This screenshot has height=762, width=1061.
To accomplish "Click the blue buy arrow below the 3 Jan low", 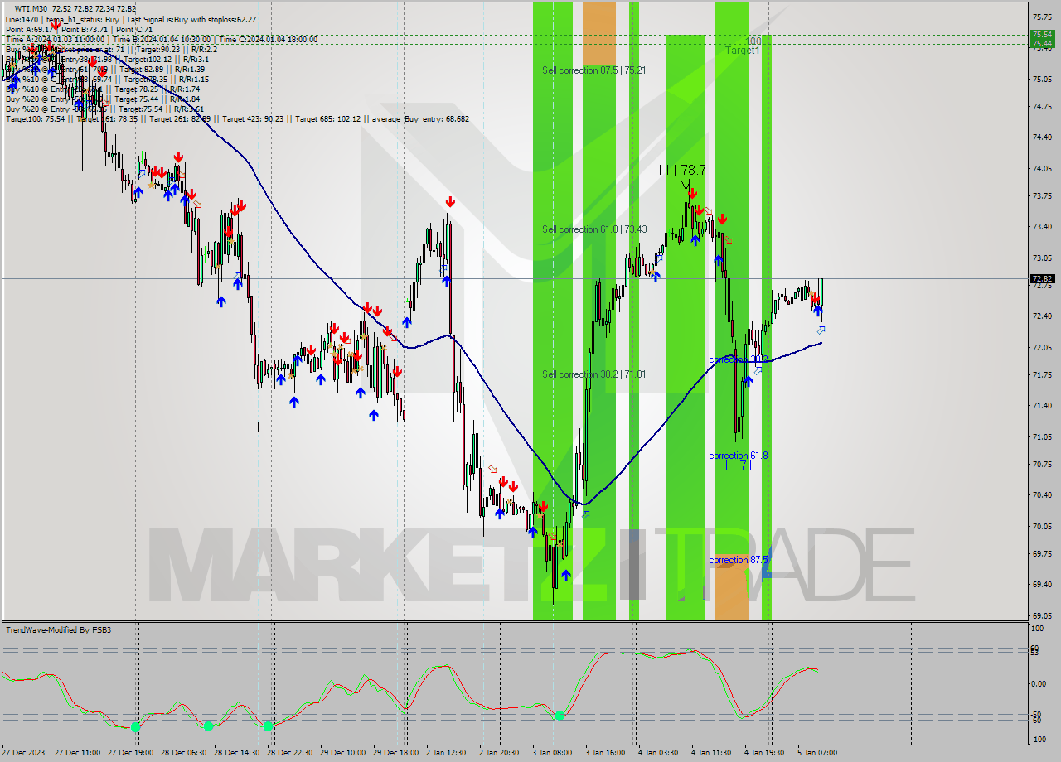I will click(566, 575).
